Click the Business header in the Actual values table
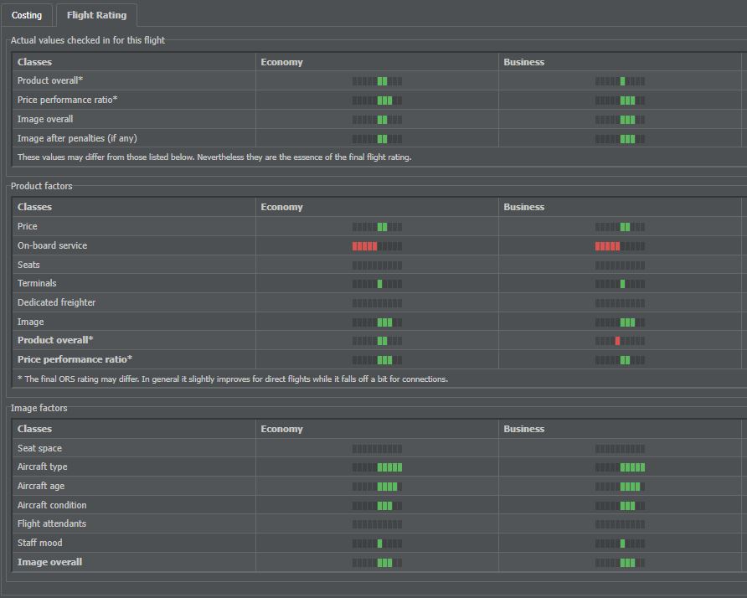747x598 pixels. click(x=523, y=62)
